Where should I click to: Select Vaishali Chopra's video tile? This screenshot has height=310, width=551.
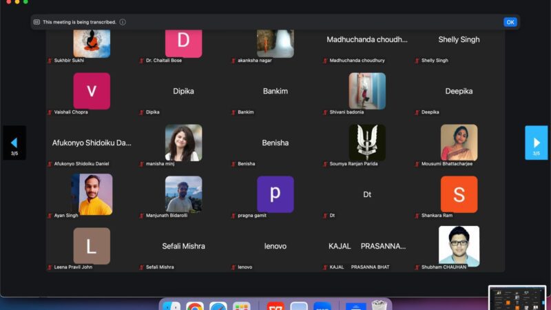[x=92, y=91]
